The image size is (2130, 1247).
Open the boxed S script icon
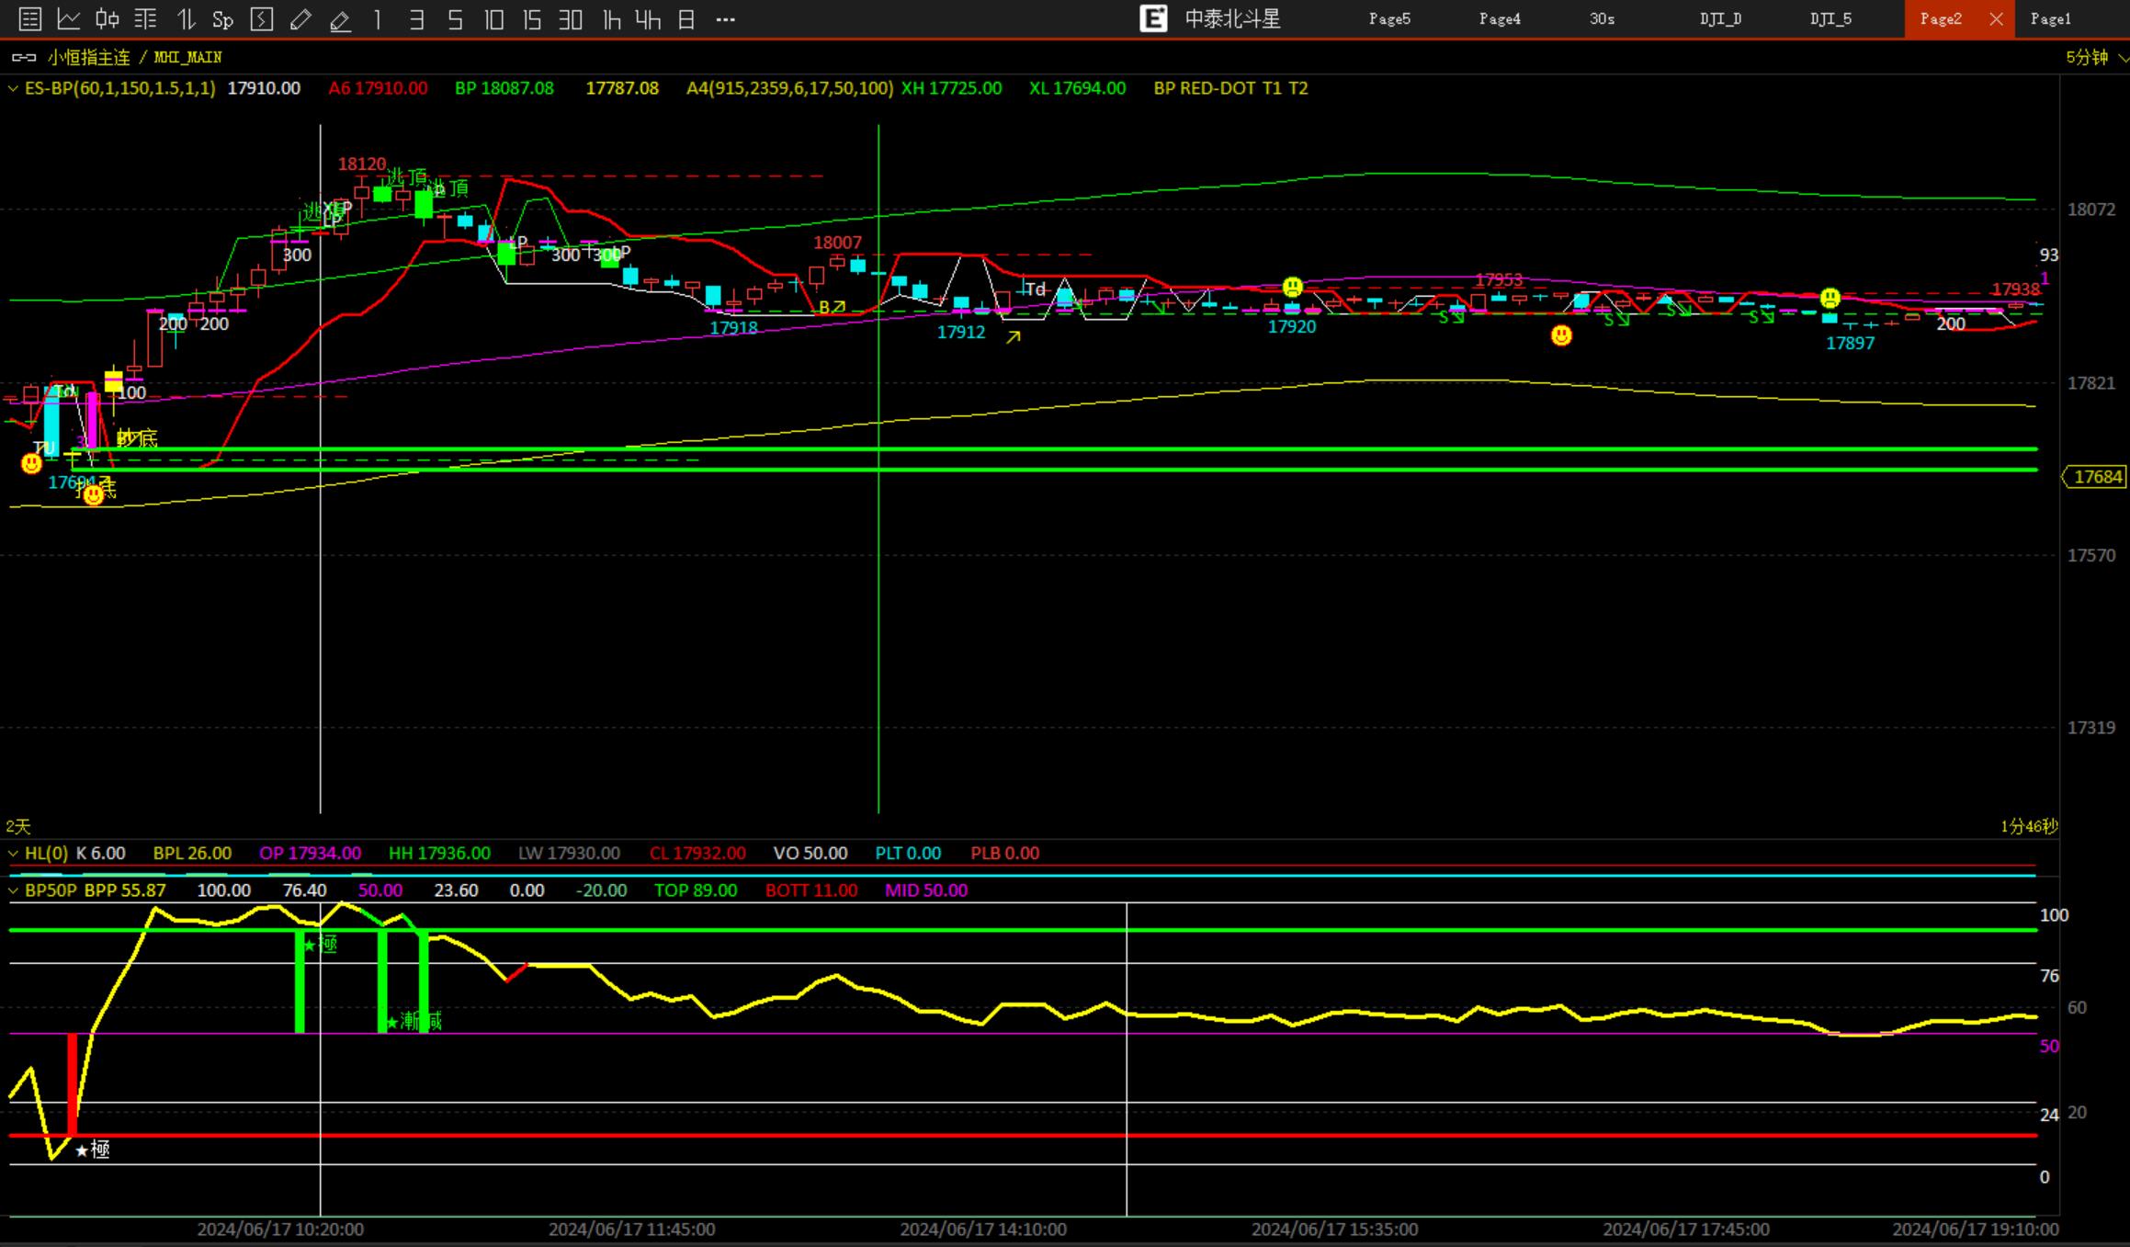[x=262, y=19]
